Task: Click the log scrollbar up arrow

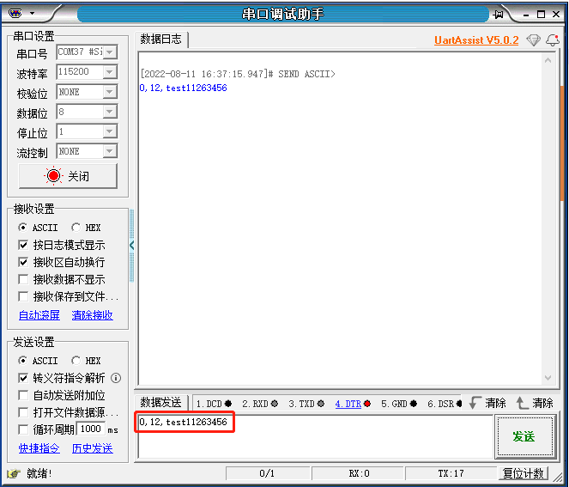Action: [548, 60]
